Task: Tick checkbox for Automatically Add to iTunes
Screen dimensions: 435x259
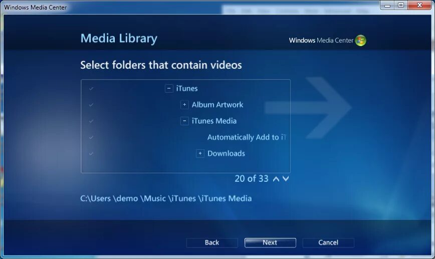Action: click(91, 137)
